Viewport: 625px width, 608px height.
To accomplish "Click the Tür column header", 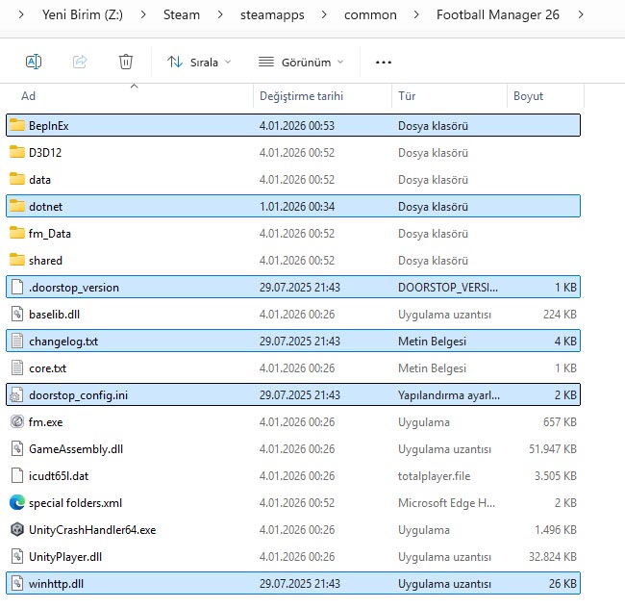I will (x=407, y=96).
